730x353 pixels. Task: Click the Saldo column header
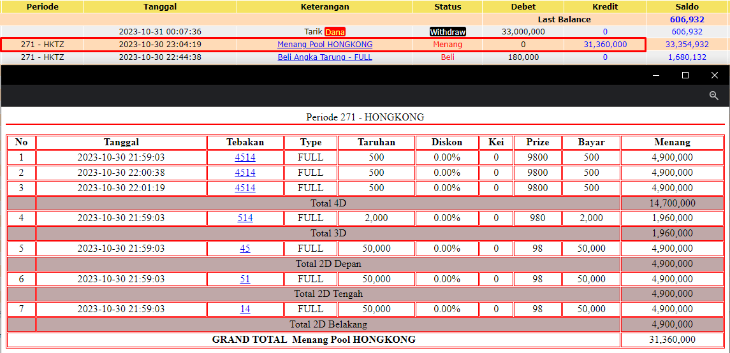(x=687, y=7)
